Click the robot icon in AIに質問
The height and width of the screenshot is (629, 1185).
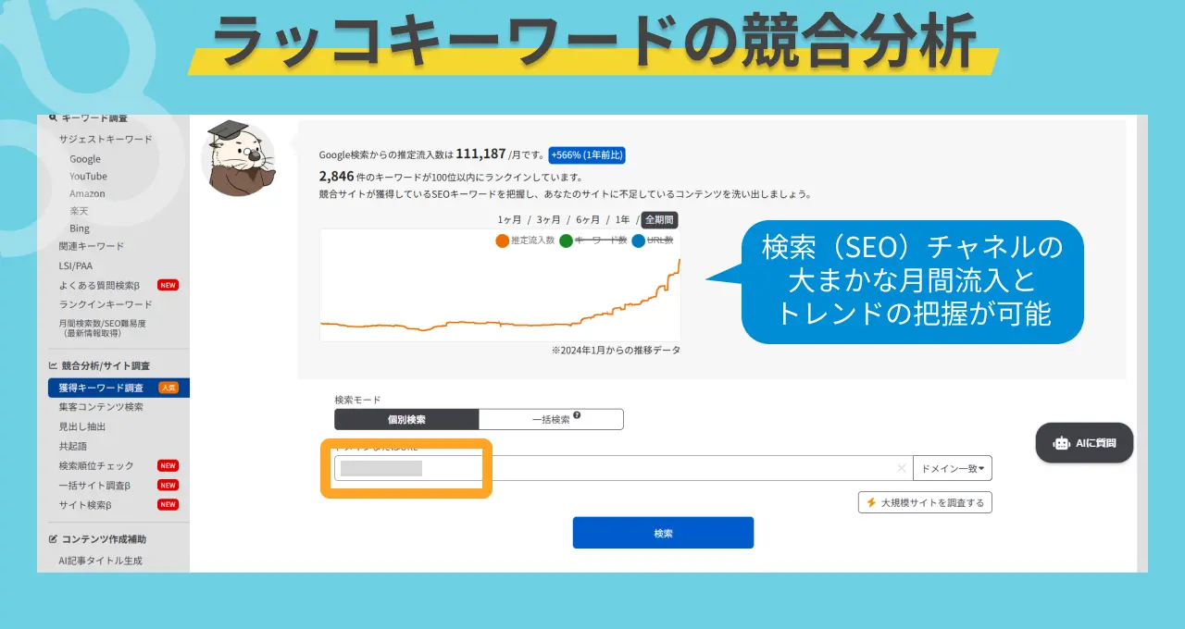coord(1061,443)
